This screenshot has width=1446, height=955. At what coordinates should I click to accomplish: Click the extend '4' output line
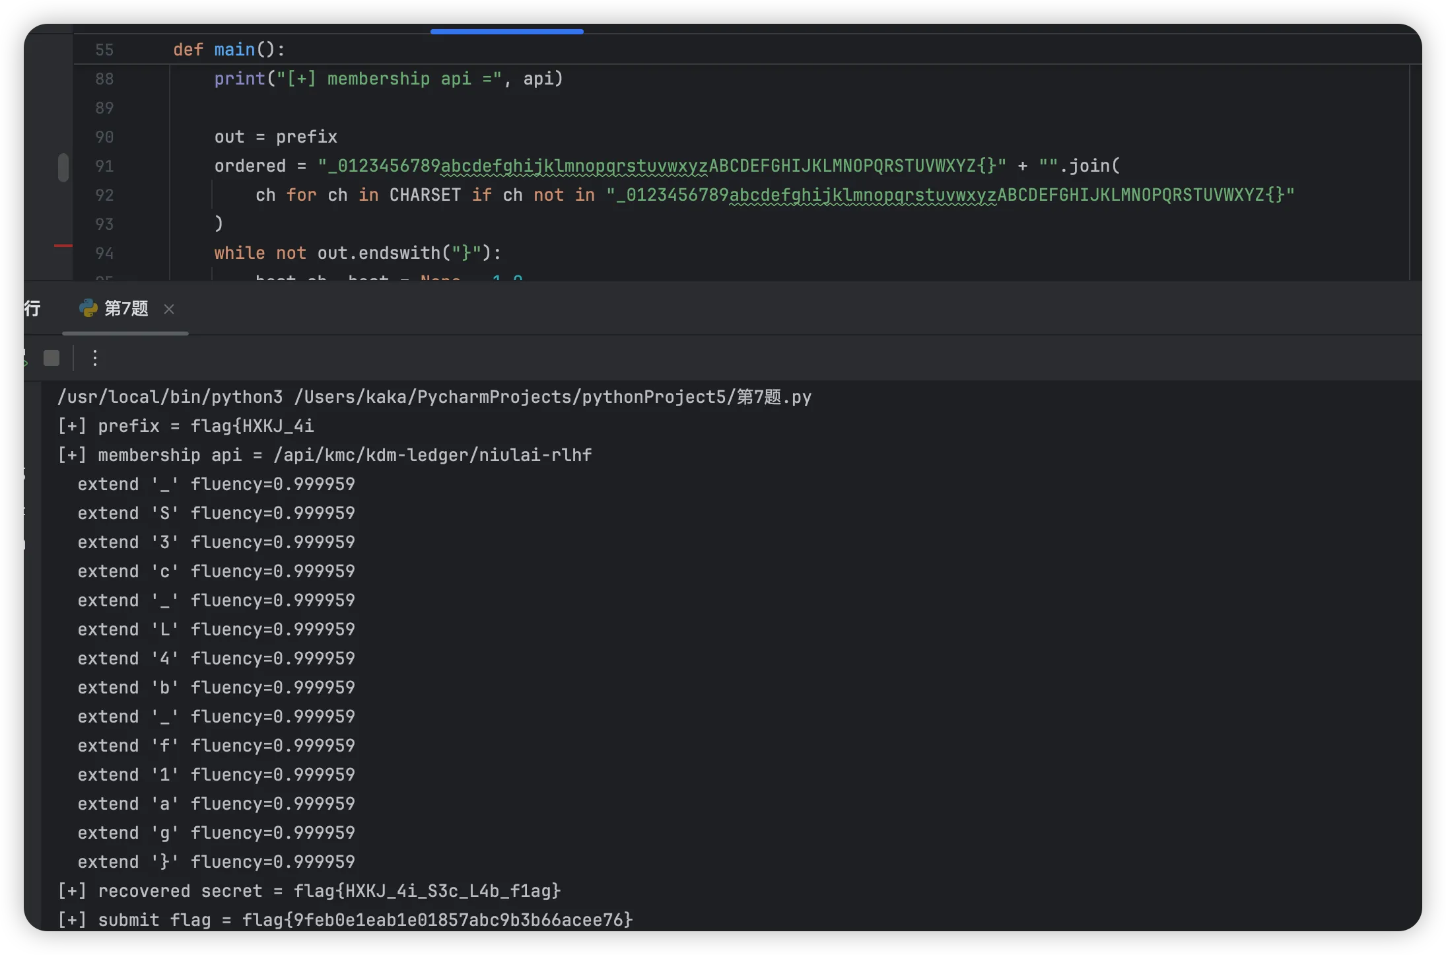(x=216, y=658)
